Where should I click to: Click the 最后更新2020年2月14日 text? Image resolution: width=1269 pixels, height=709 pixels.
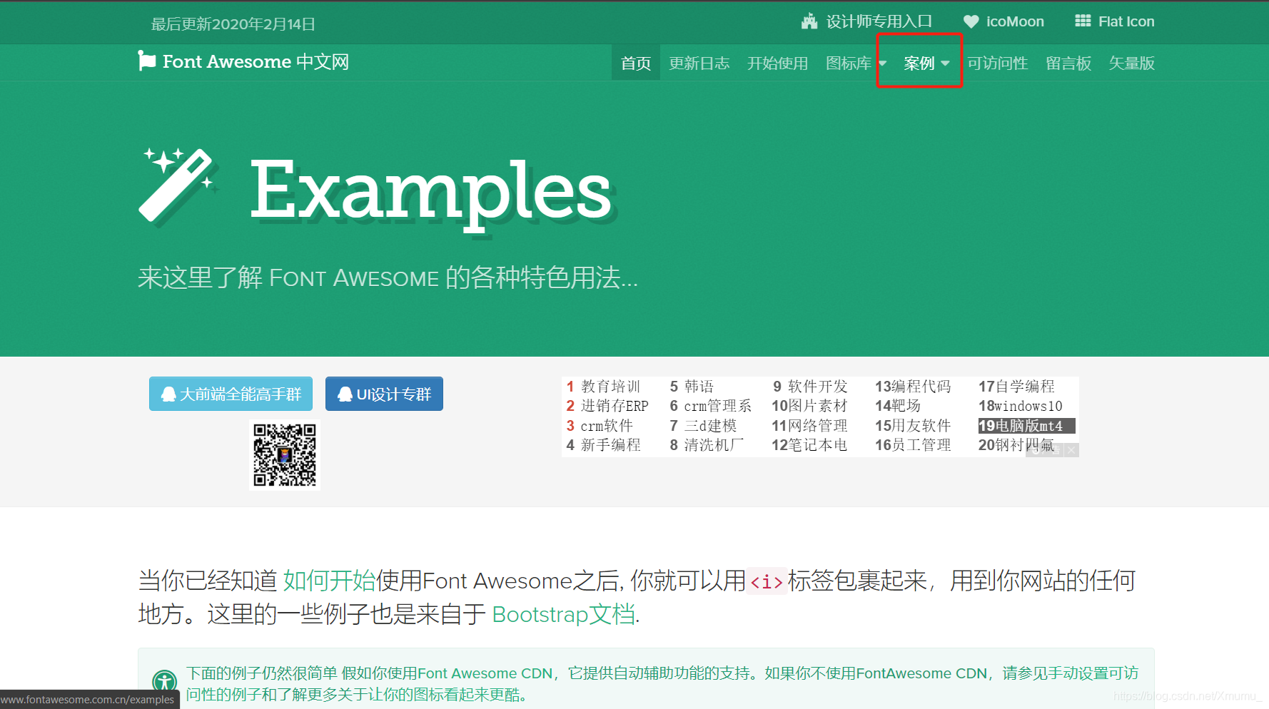(233, 24)
